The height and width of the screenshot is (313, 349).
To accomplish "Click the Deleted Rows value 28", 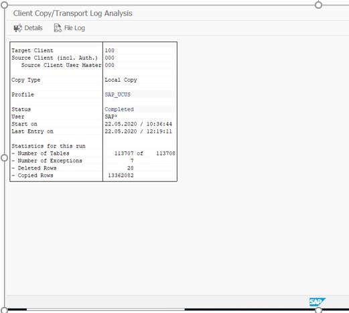I will pyautogui.click(x=131, y=168).
